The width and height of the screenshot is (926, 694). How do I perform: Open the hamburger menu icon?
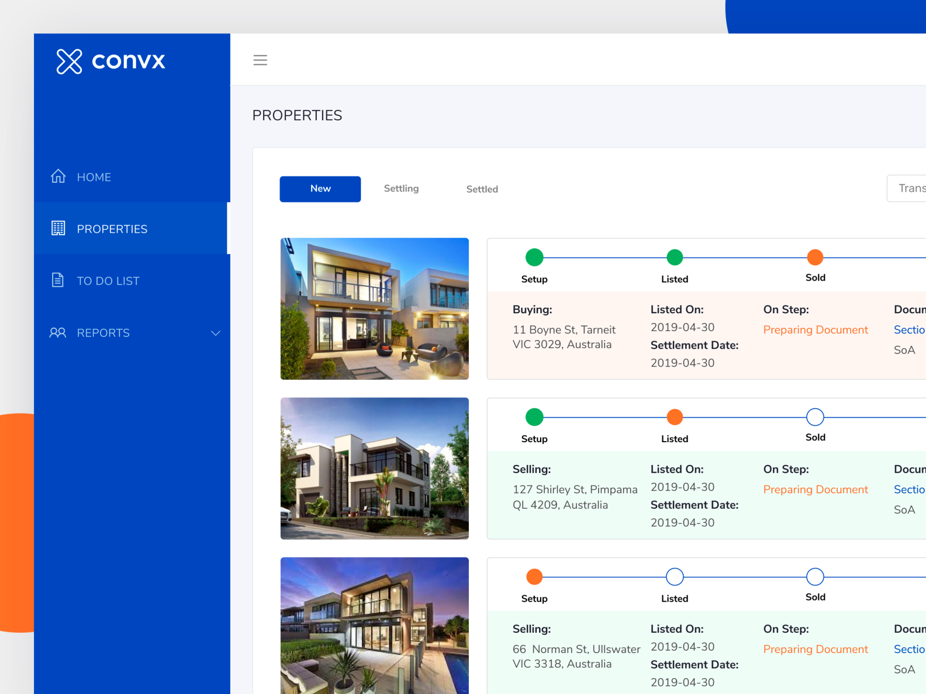(x=260, y=60)
